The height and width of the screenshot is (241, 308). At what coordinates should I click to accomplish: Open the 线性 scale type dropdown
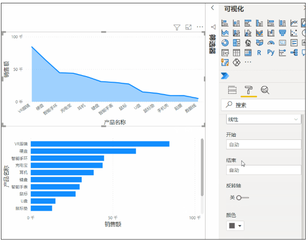(264, 119)
